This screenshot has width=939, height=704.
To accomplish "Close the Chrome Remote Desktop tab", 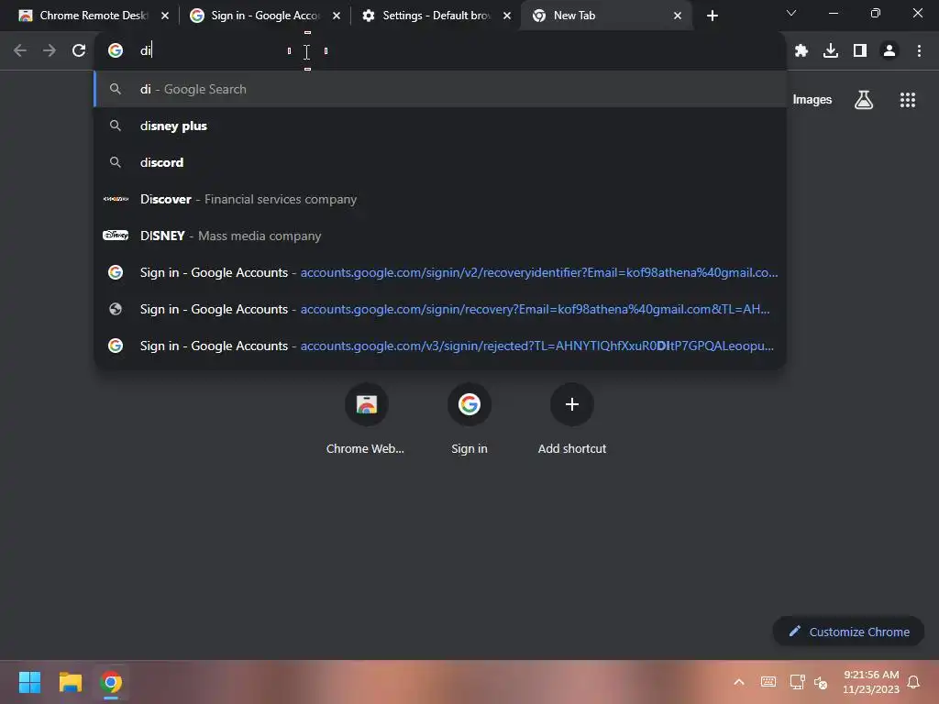I will pyautogui.click(x=165, y=16).
